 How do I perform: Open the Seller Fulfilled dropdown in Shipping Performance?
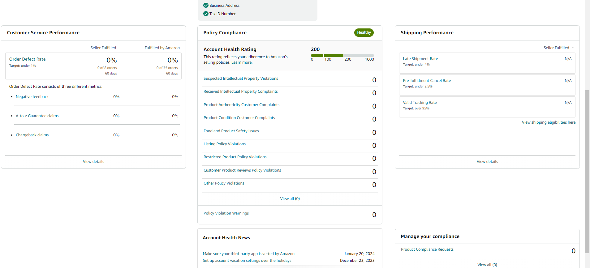coord(559,48)
